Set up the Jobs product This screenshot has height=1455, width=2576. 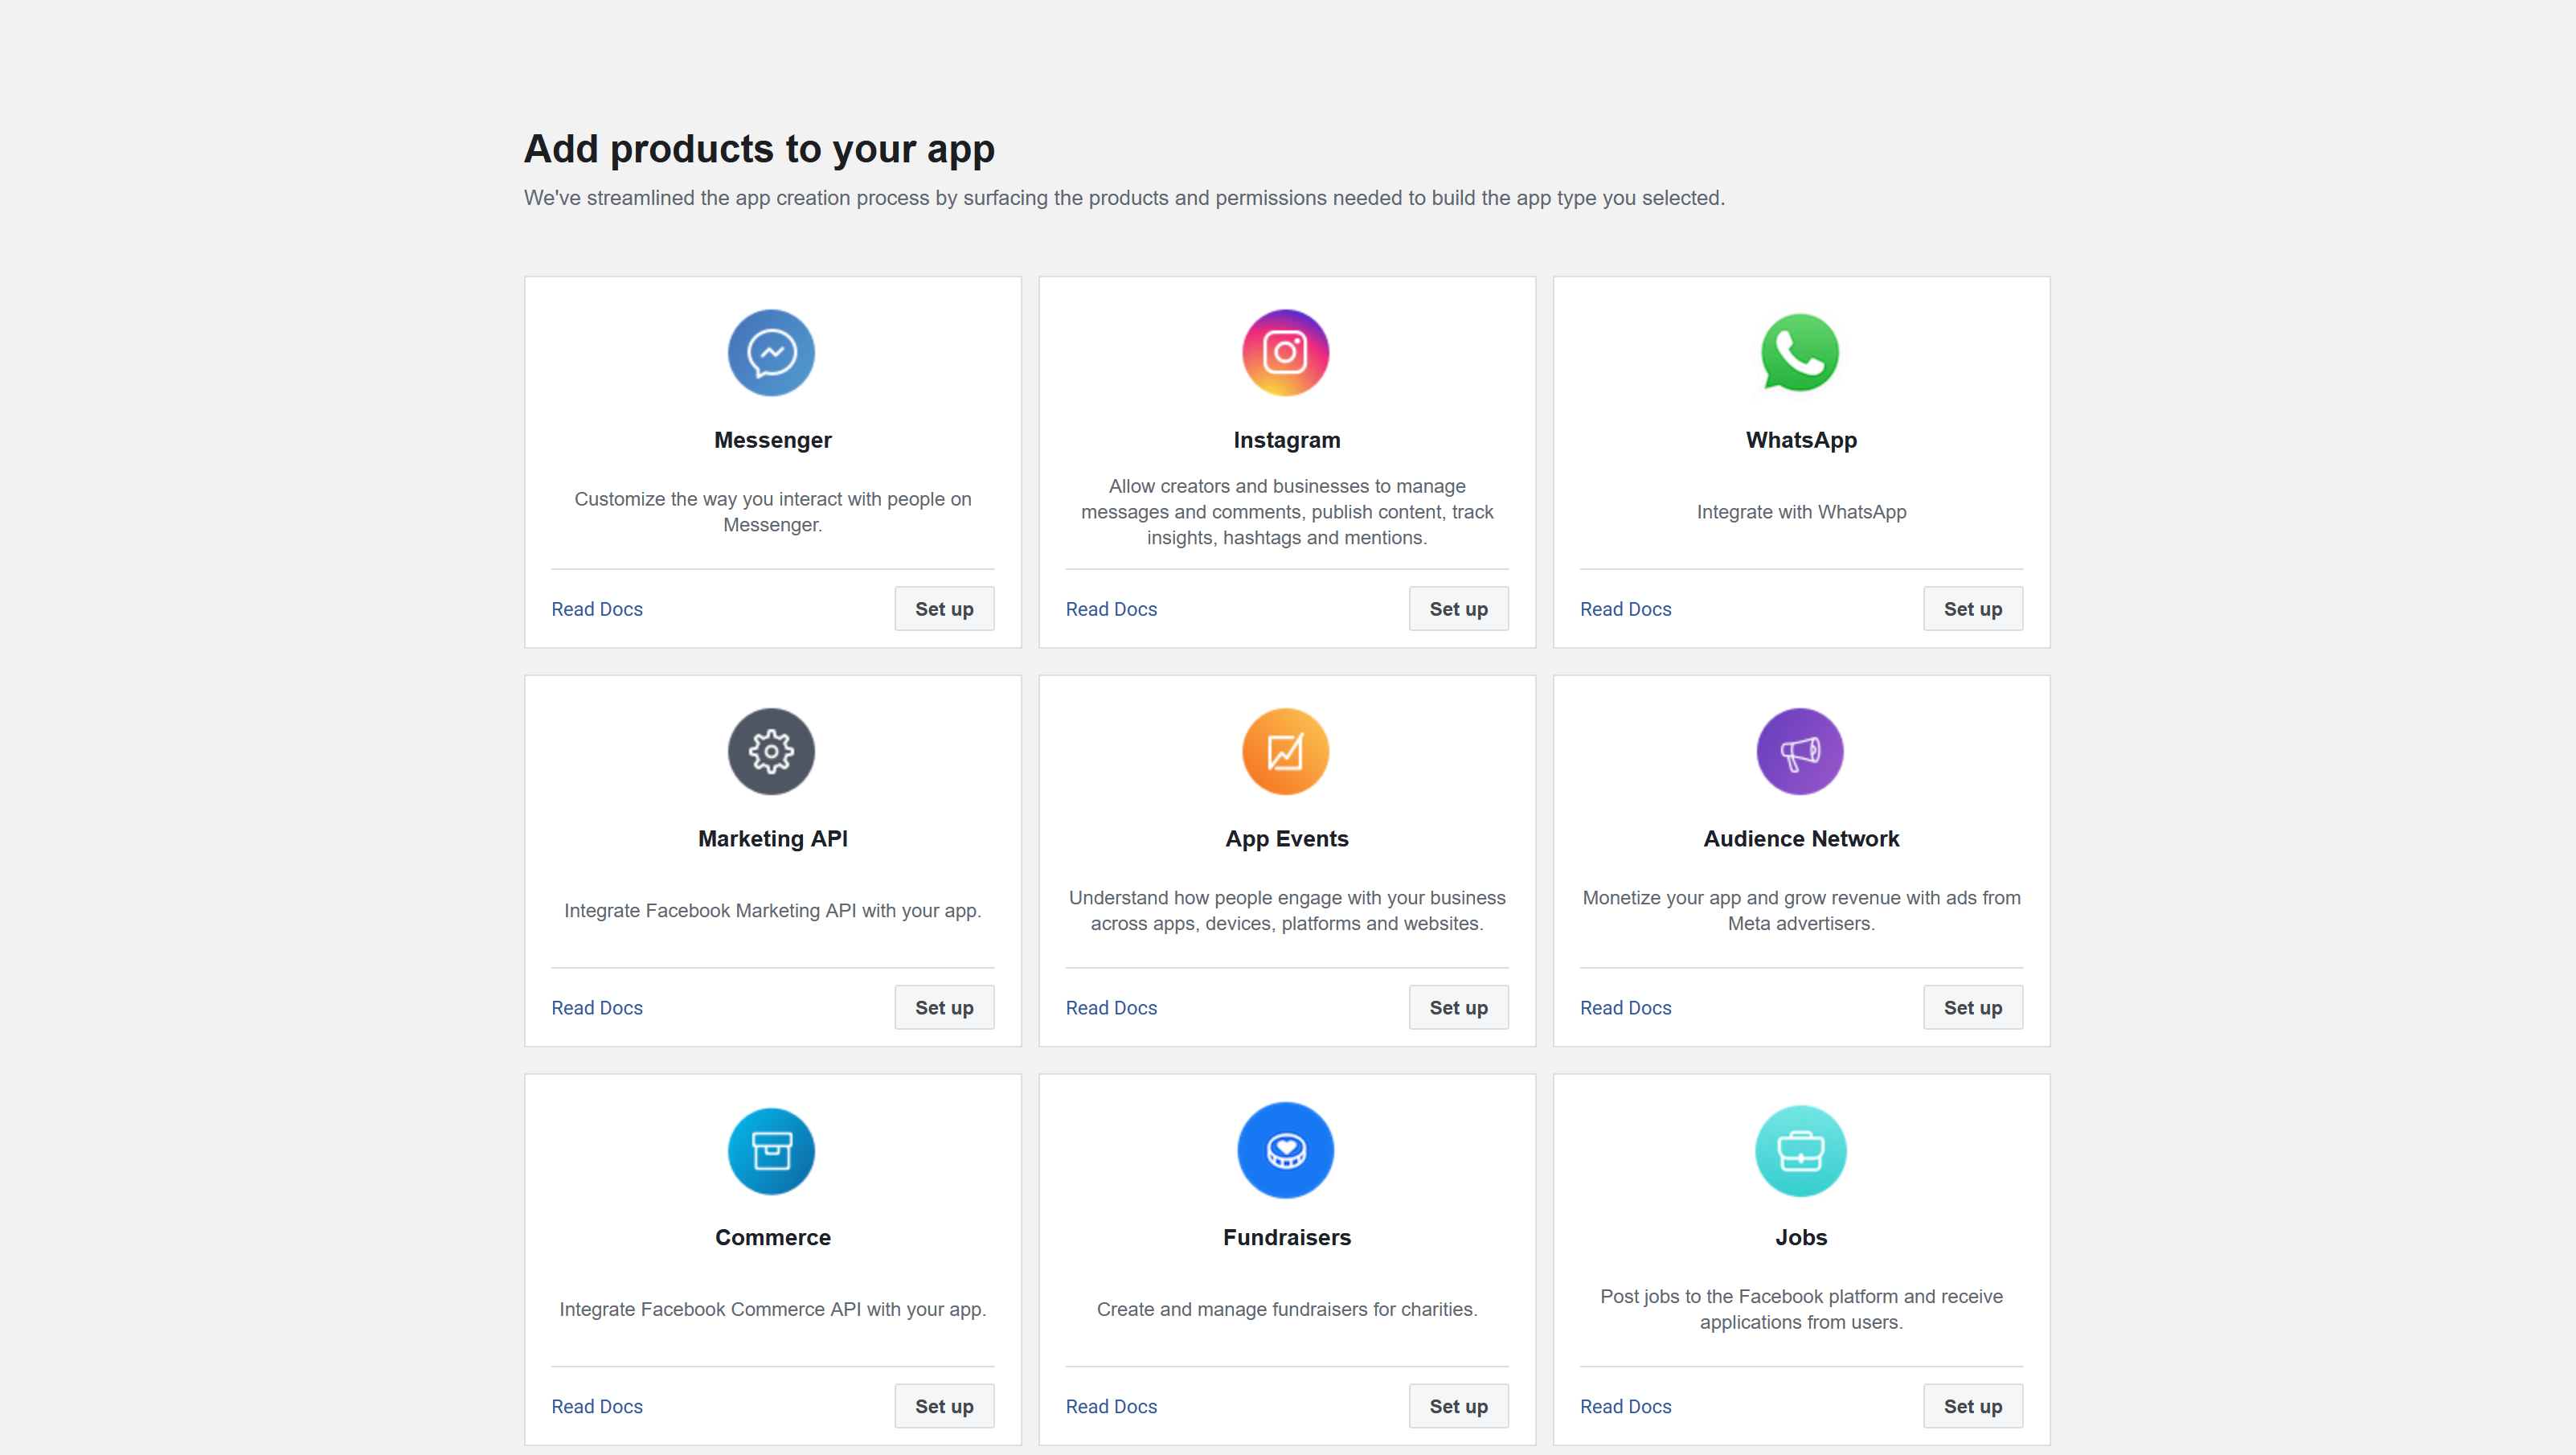(1972, 1405)
